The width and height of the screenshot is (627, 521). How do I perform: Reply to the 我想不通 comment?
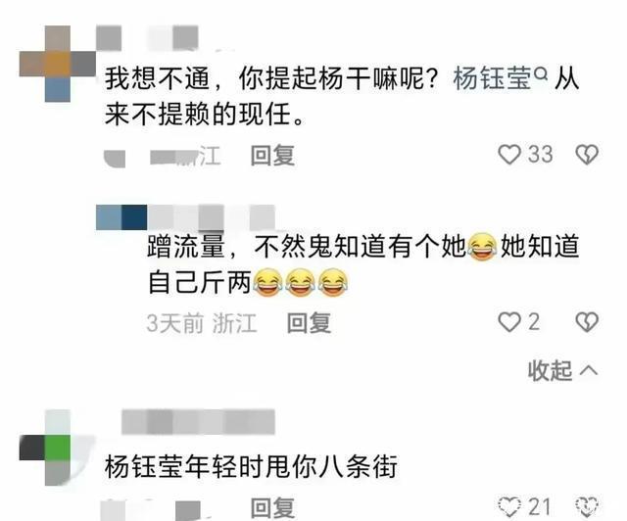272,155
